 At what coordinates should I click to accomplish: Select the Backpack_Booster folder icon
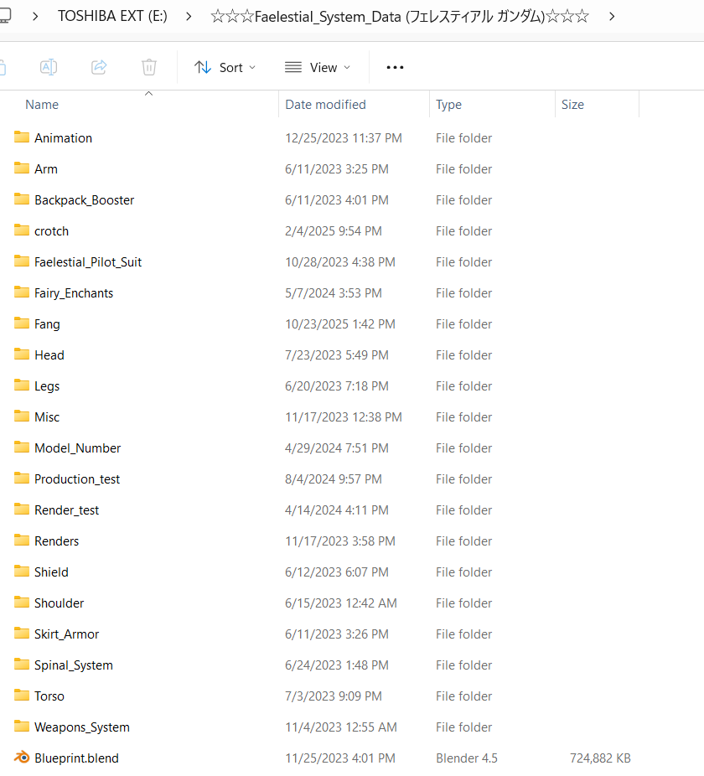(21, 199)
